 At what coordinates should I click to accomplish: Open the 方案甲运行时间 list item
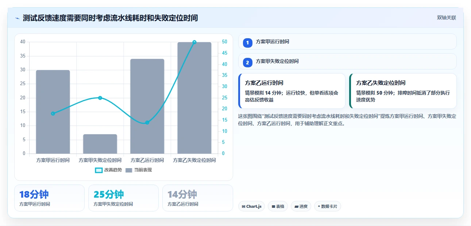tap(347, 41)
